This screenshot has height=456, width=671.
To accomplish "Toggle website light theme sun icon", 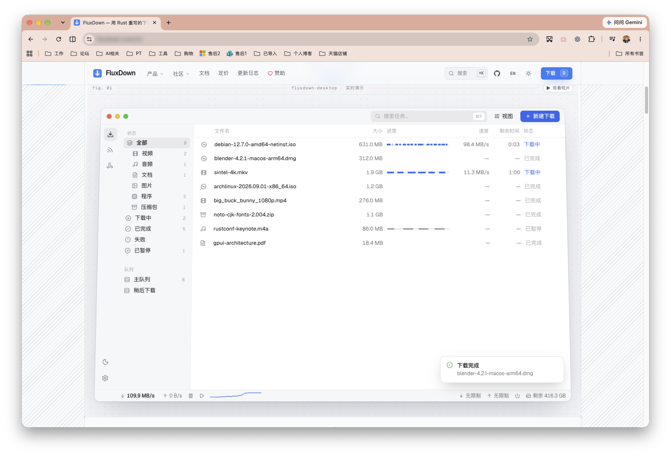I will (x=528, y=73).
